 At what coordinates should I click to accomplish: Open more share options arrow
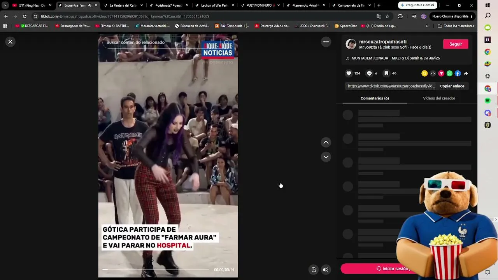tap(466, 73)
